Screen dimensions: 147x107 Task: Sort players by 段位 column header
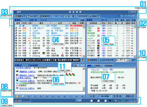point(103,23)
